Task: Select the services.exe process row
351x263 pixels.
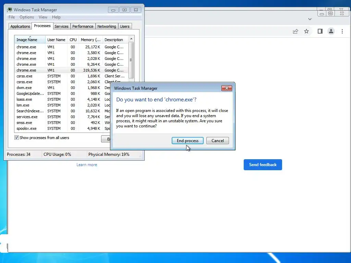Action: pyautogui.click(x=63, y=117)
